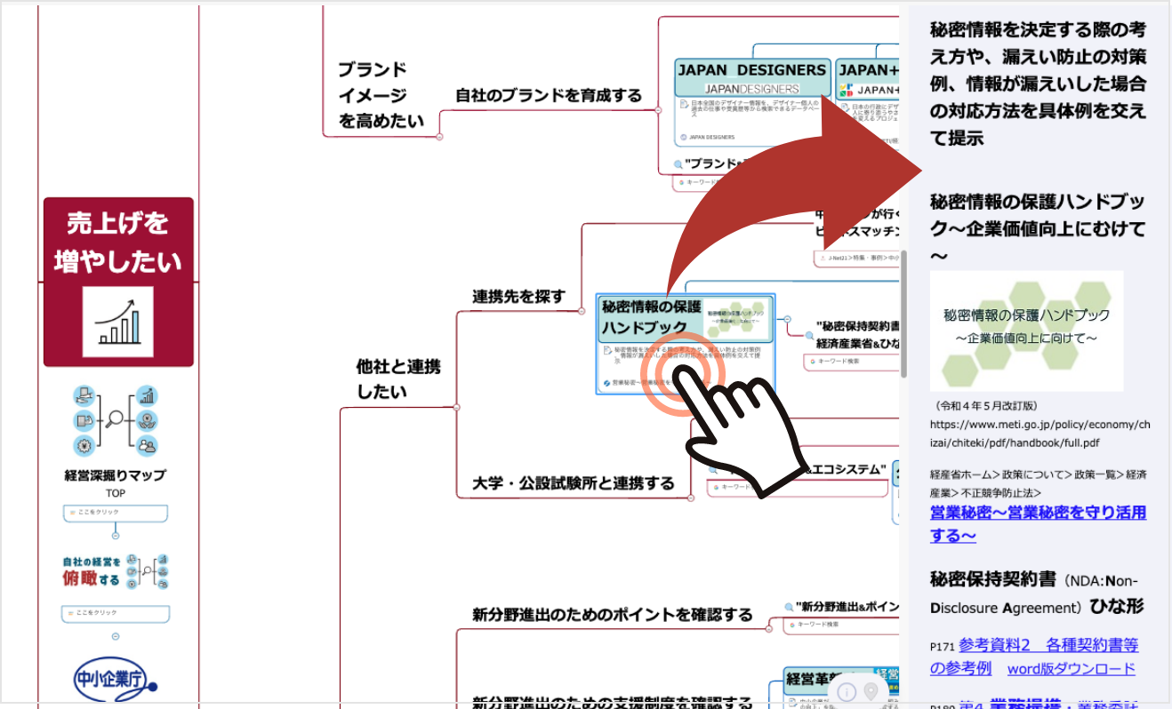Click the location pin icon
The width and height of the screenshot is (1172, 709).
click(x=871, y=691)
